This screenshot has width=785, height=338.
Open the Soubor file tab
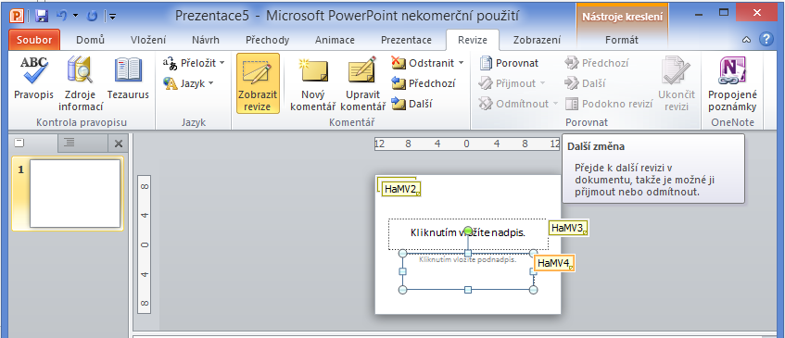(x=34, y=40)
